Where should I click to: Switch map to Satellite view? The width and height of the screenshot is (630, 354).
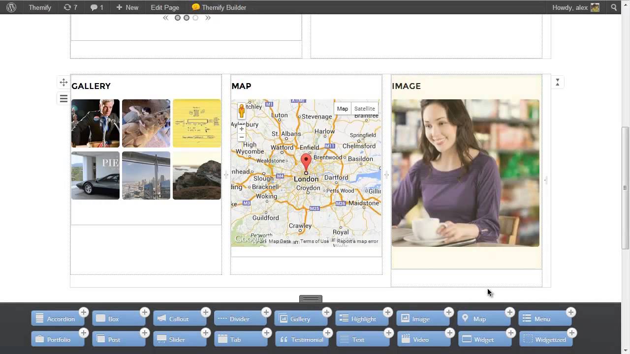pos(364,109)
